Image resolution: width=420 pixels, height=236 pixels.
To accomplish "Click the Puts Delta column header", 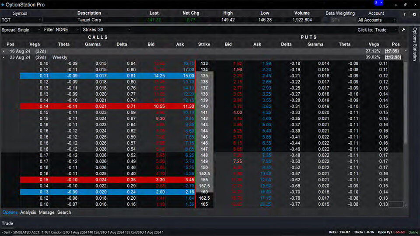I will pyautogui.click(x=286, y=45).
